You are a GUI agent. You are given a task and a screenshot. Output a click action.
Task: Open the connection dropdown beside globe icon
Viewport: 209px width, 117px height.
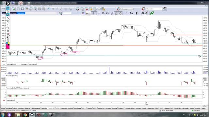(127, 9)
